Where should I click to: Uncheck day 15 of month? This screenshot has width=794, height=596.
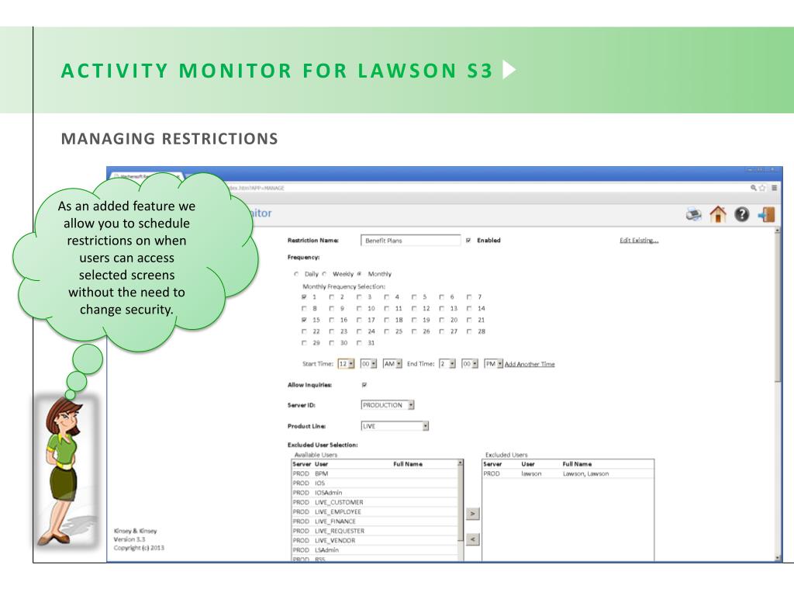pos(304,321)
